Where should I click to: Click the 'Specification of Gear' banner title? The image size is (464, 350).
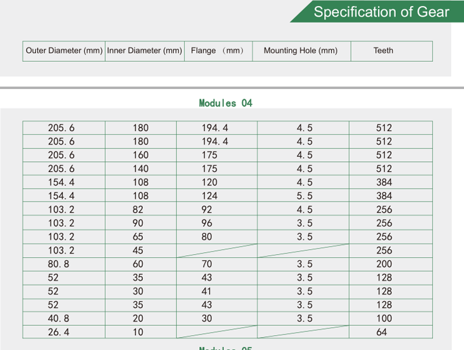381,12
